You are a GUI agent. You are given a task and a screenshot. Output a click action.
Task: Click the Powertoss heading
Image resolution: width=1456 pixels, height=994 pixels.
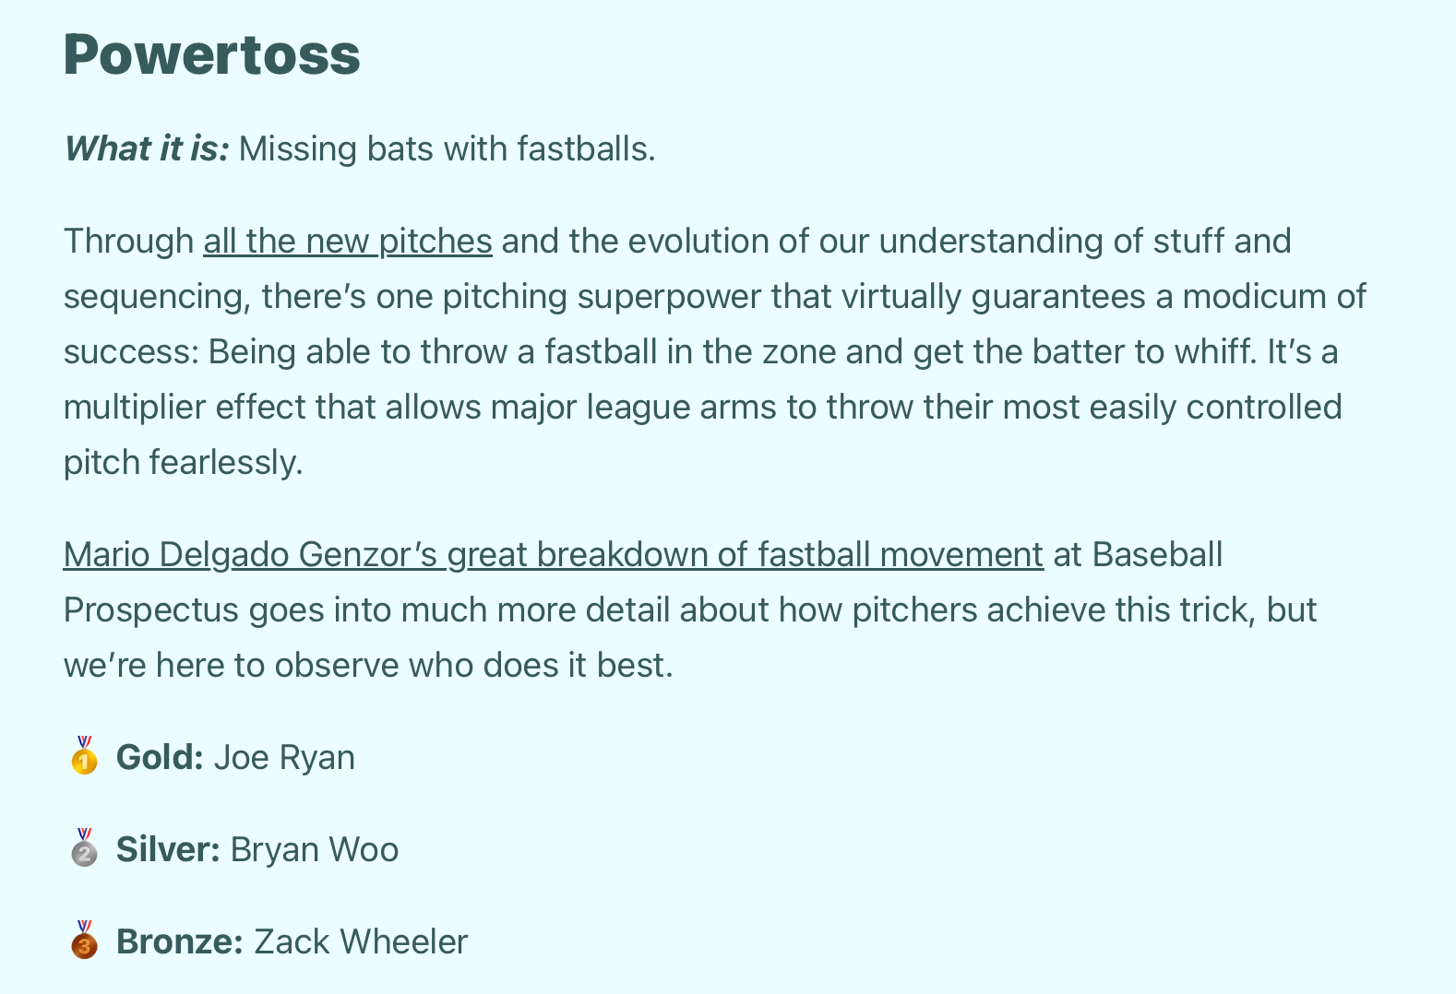pos(211,54)
